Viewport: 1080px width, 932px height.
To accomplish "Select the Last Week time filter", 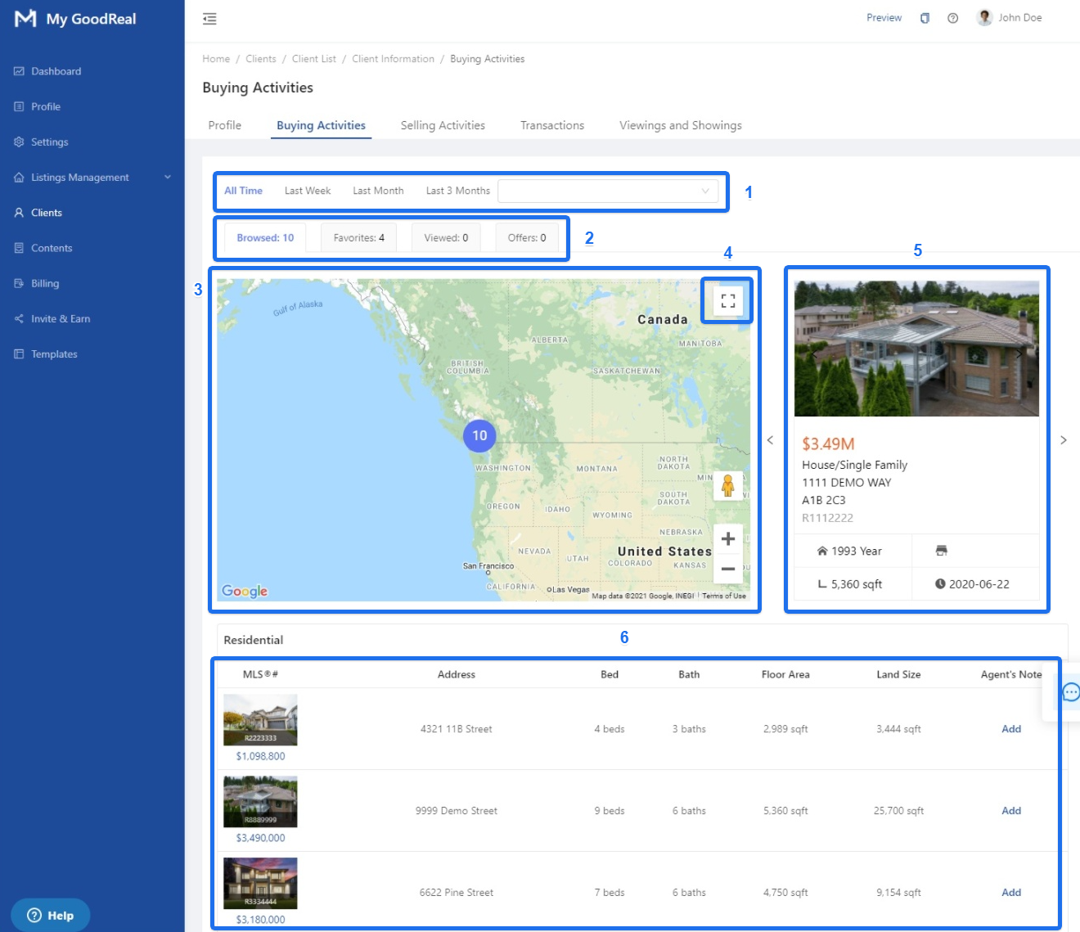I will [x=307, y=191].
